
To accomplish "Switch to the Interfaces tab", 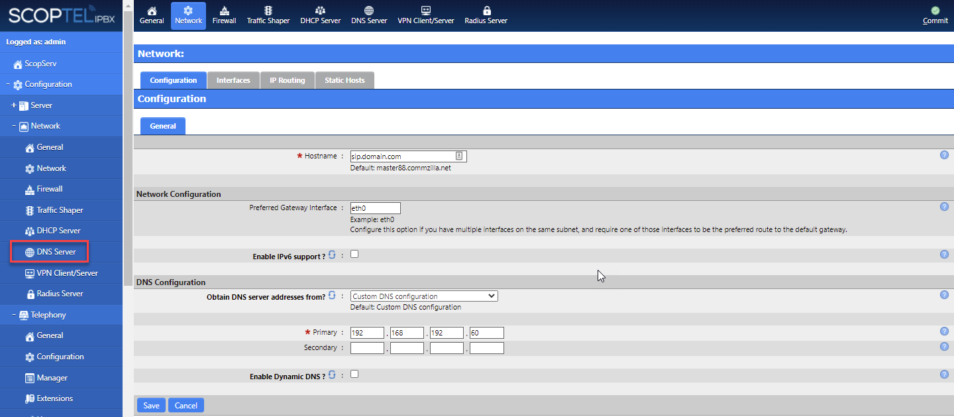I will (233, 80).
